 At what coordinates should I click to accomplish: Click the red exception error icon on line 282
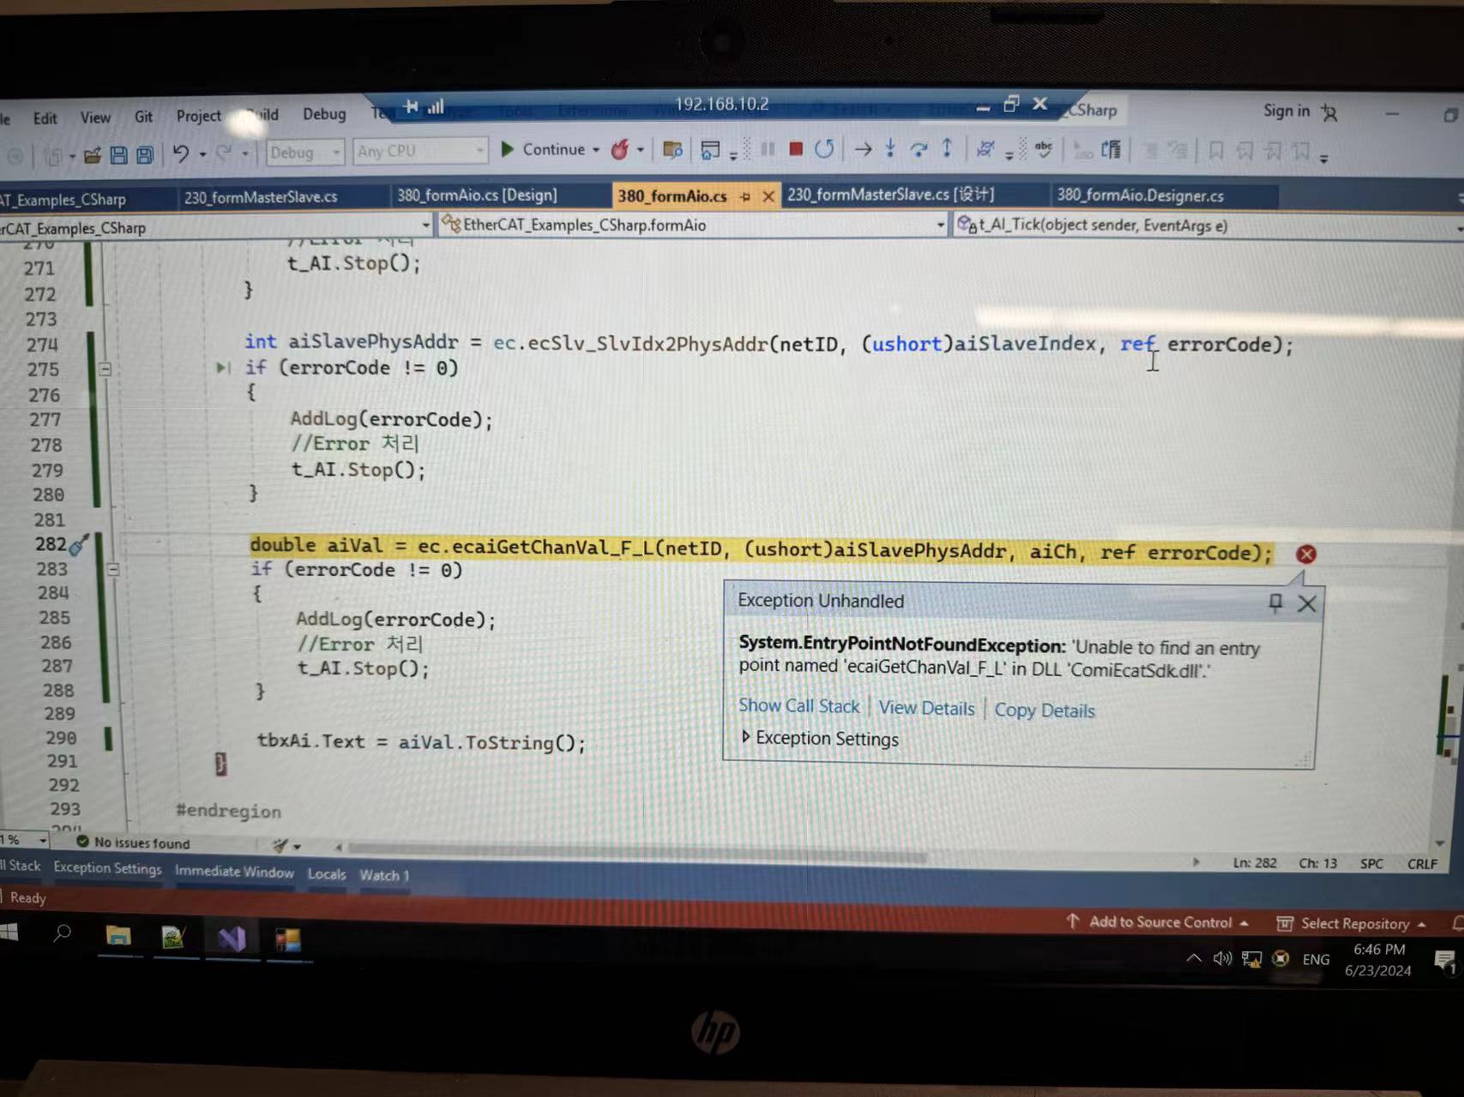pos(1306,554)
